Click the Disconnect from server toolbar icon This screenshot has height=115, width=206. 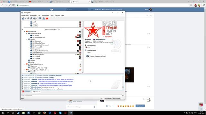(x=28, y=19)
